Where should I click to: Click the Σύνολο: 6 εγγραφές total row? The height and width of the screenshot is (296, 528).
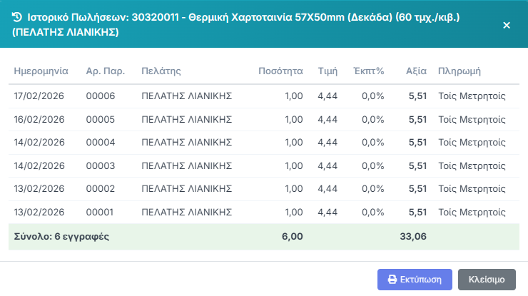coord(60,235)
